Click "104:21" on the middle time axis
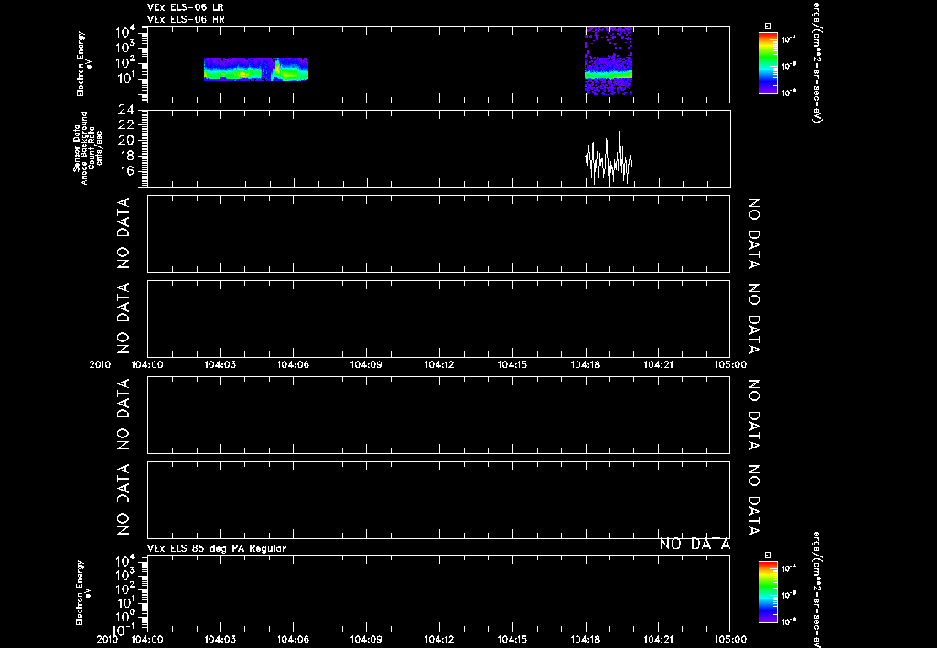 pyautogui.click(x=658, y=364)
